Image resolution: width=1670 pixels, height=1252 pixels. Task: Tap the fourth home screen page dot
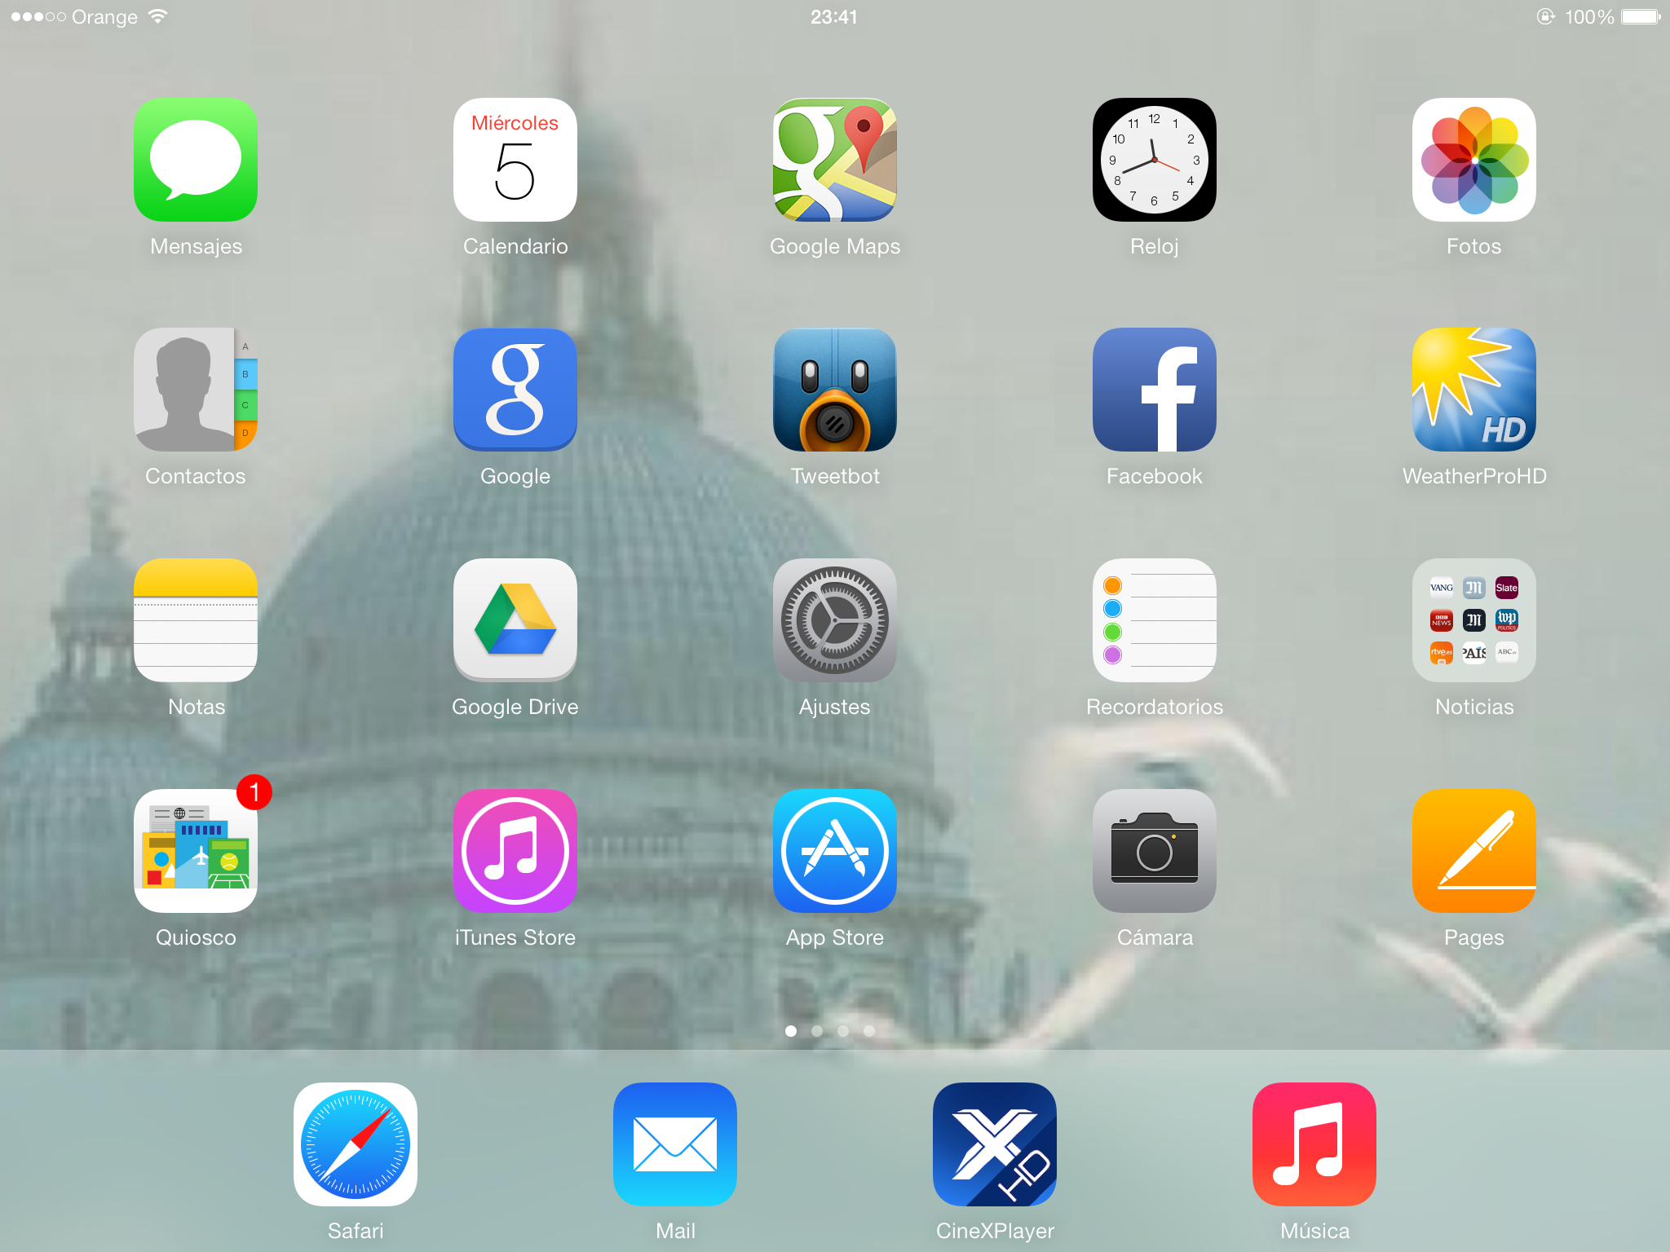[869, 1031]
